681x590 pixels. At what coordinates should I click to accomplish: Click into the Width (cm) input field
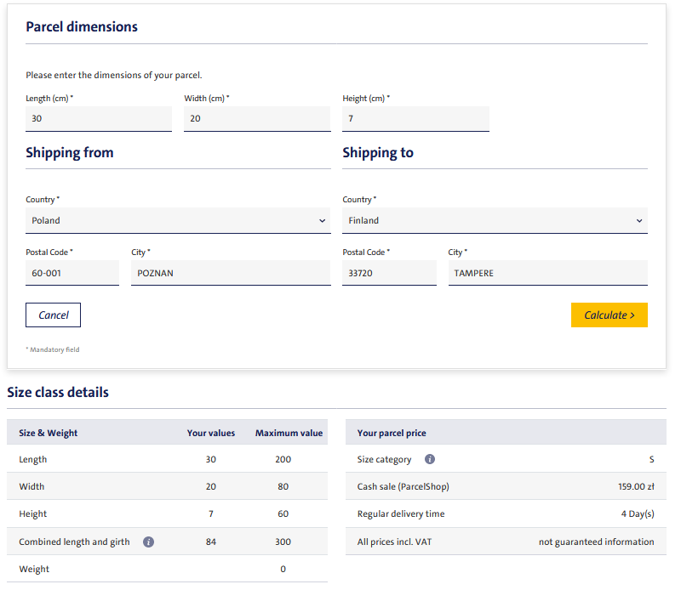pos(257,119)
